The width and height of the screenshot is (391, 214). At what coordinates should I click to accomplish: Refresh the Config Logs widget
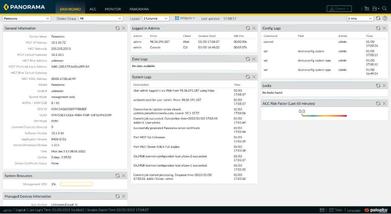(378, 28)
